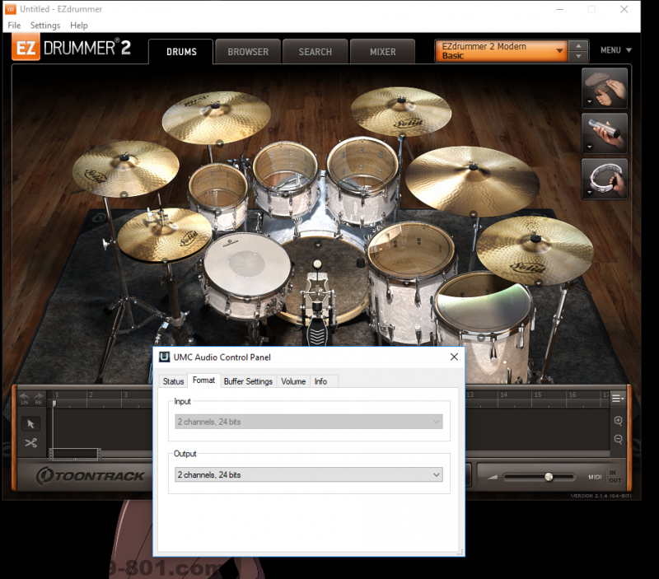
Task: Step to the next kit preset
Action: [x=579, y=57]
